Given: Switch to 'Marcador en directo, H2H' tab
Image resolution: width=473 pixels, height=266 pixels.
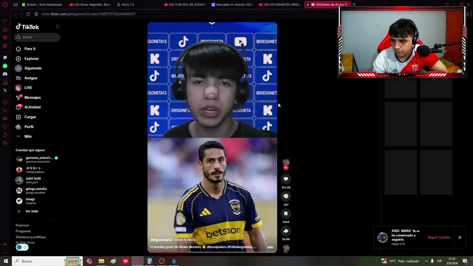Looking at the screenshot, I should coord(233,4).
